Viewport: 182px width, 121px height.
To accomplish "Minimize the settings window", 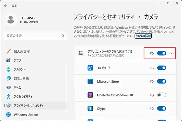I will point(159,3).
